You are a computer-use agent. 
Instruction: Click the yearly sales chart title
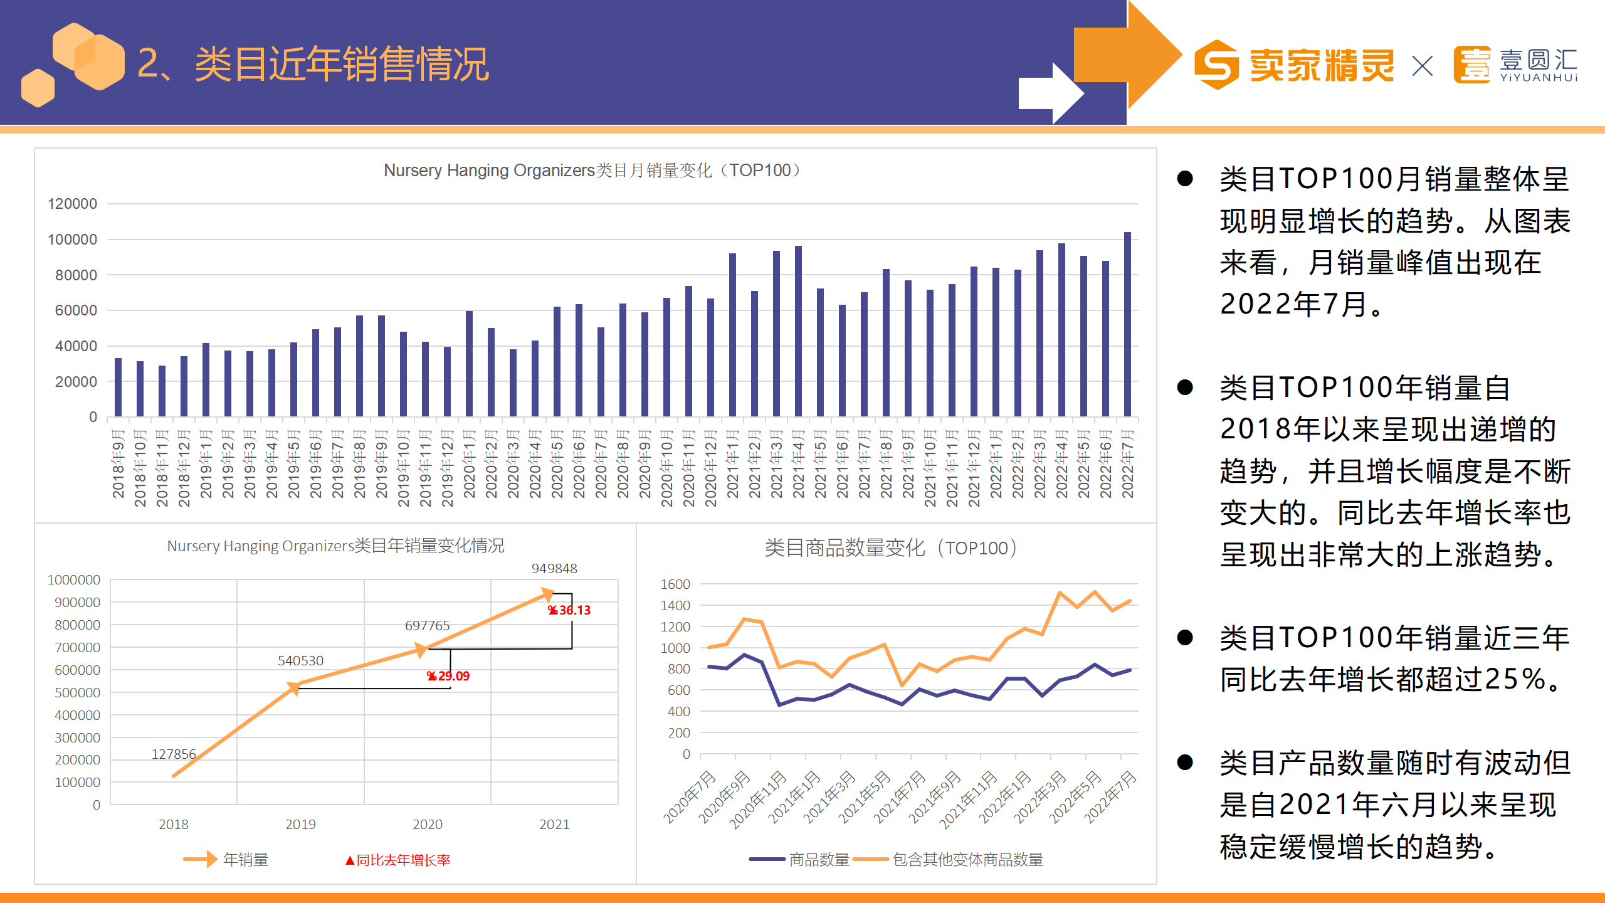335,546
